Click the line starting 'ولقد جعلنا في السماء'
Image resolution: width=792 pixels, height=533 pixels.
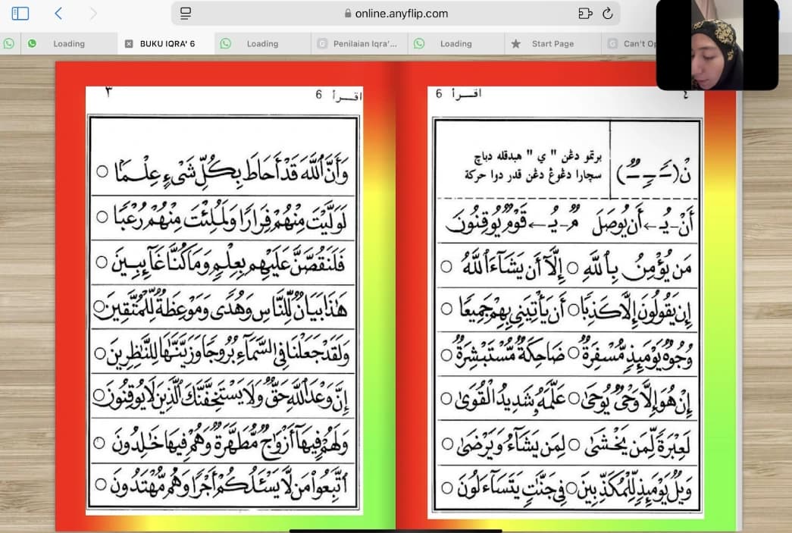pos(224,351)
